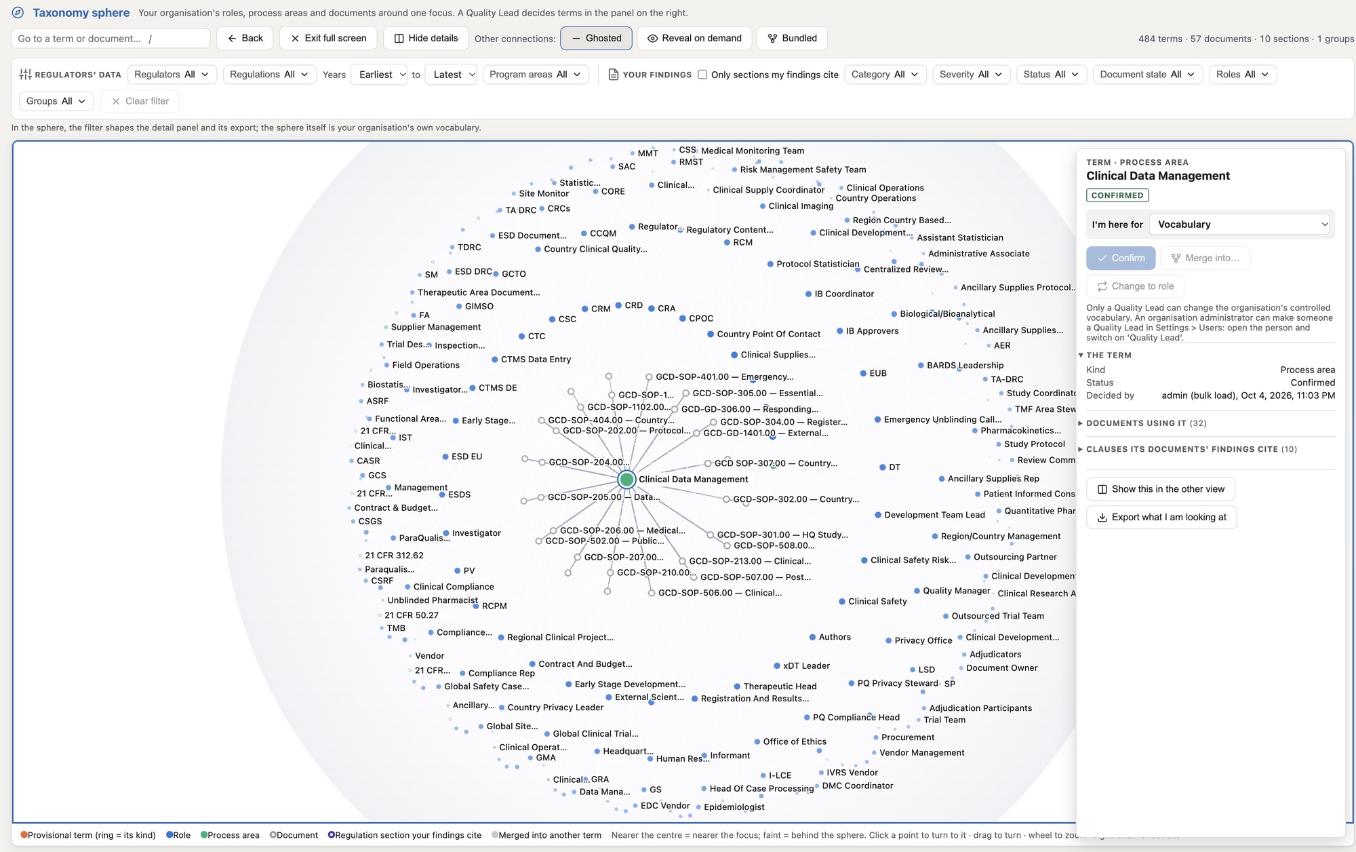The image size is (1356, 852).
Task: Open the Latest year selector
Action: 451,75
